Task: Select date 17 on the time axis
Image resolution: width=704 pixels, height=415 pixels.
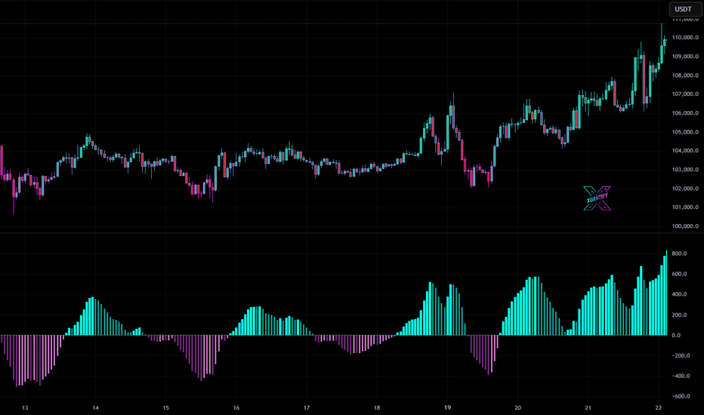Action: [x=307, y=407]
